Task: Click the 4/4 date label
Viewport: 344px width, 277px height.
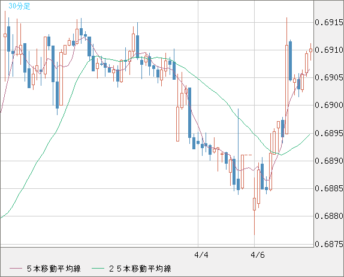Action: click(201, 255)
